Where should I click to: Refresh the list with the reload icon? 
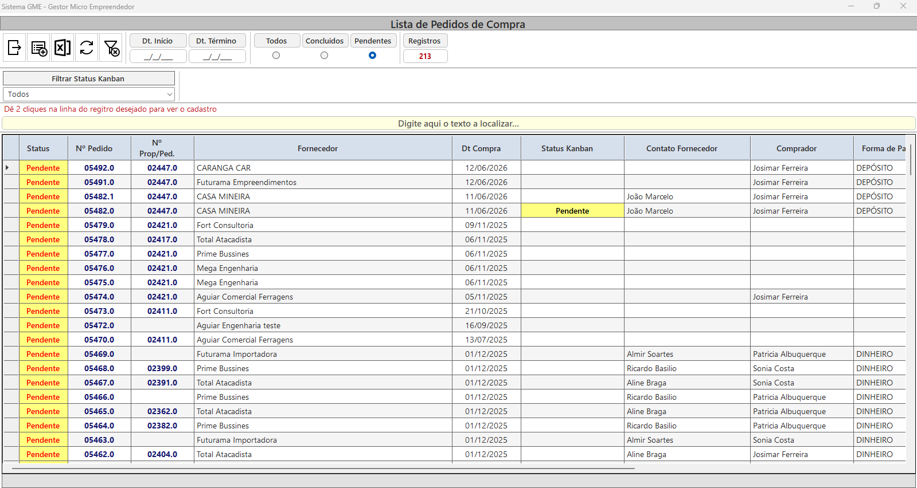click(x=87, y=48)
